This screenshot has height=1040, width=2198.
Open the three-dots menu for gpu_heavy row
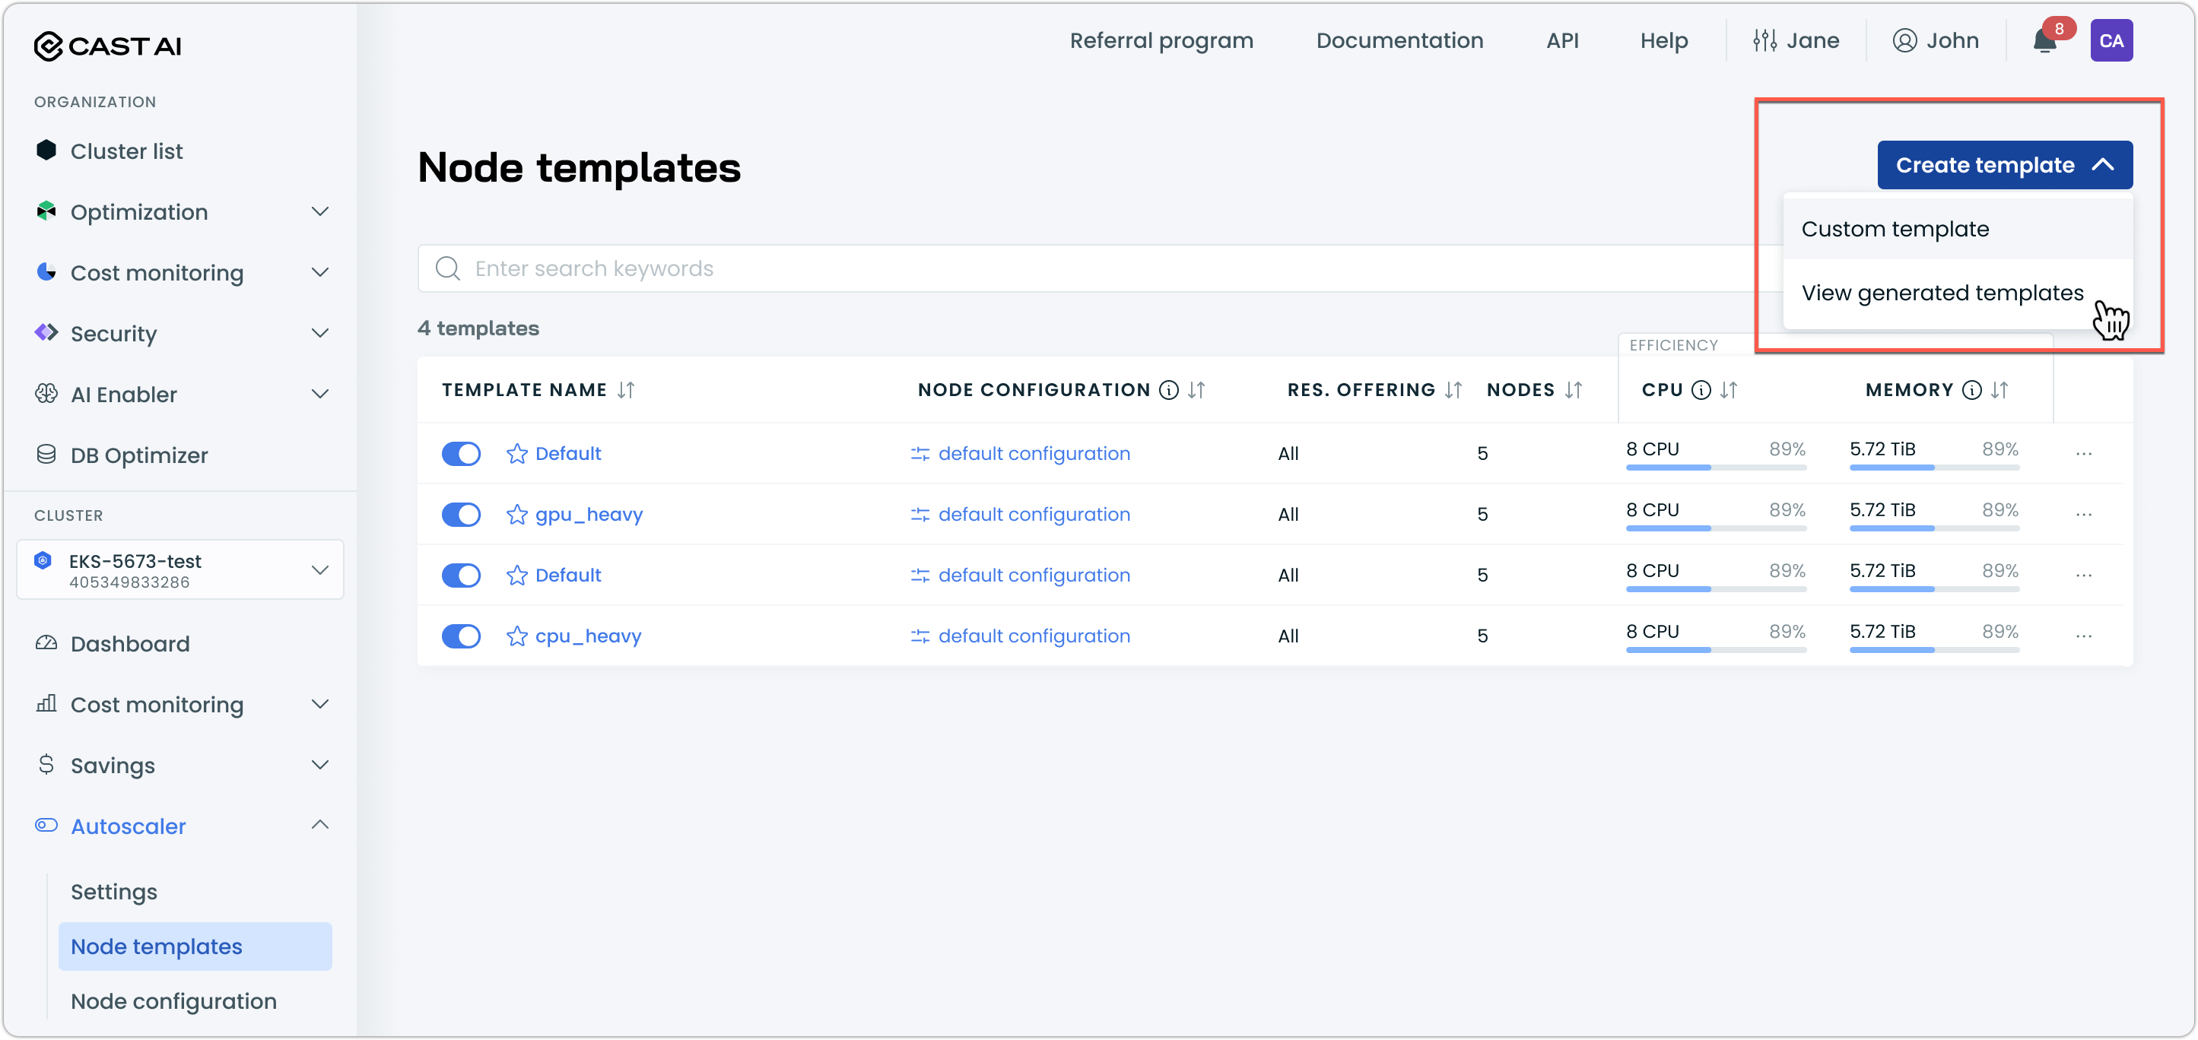2083,515
